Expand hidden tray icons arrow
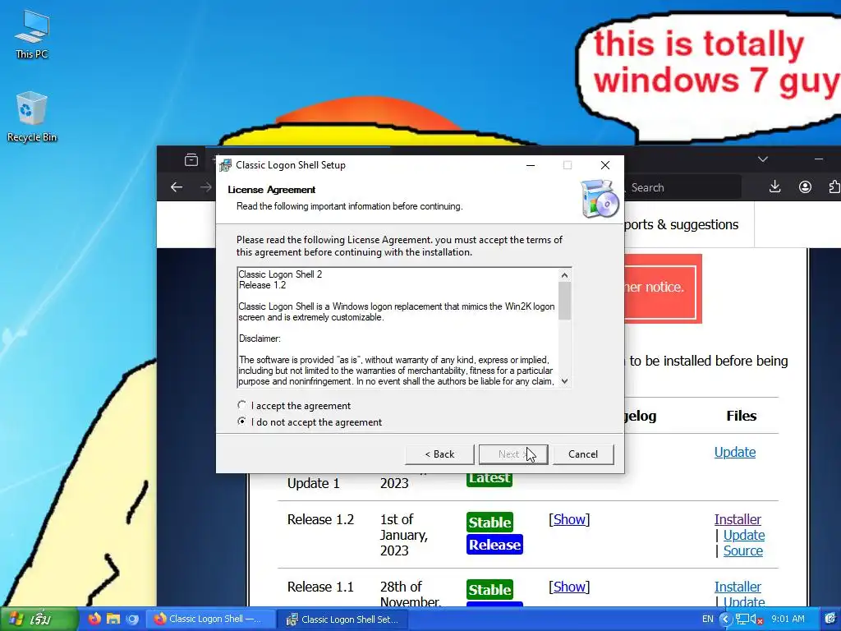The width and height of the screenshot is (841, 631). click(x=726, y=619)
